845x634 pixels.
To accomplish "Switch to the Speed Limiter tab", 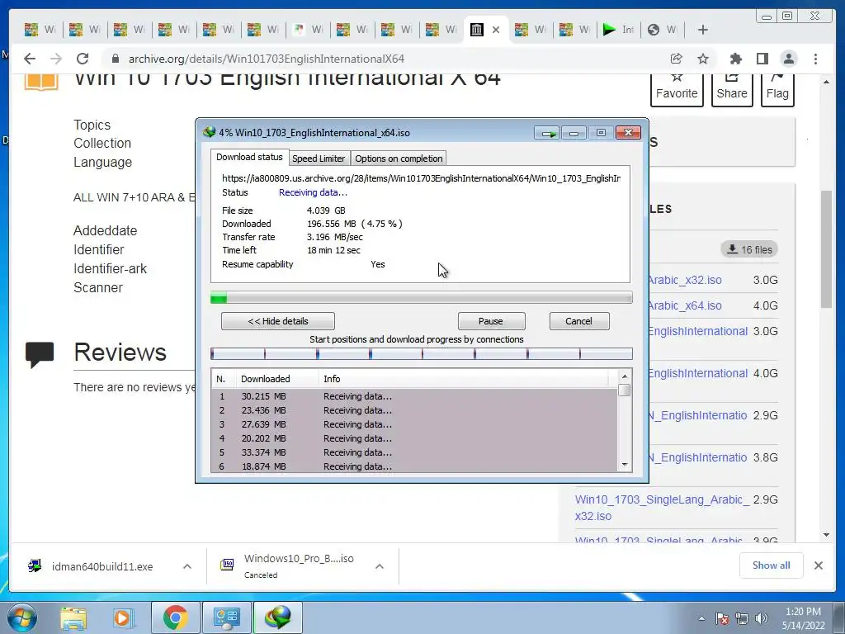I will (319, 158).
